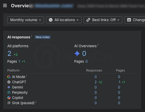Open AI Mode pages count 0

click(119, 77)
